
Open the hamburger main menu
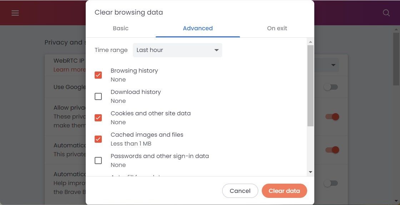(x=15, y=13)
